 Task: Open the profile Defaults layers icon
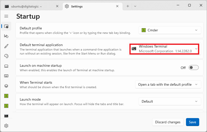6,86
